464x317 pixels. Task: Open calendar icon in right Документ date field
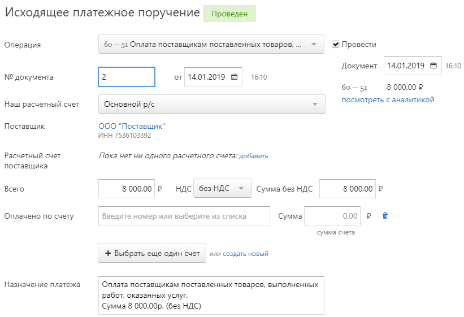433,66
